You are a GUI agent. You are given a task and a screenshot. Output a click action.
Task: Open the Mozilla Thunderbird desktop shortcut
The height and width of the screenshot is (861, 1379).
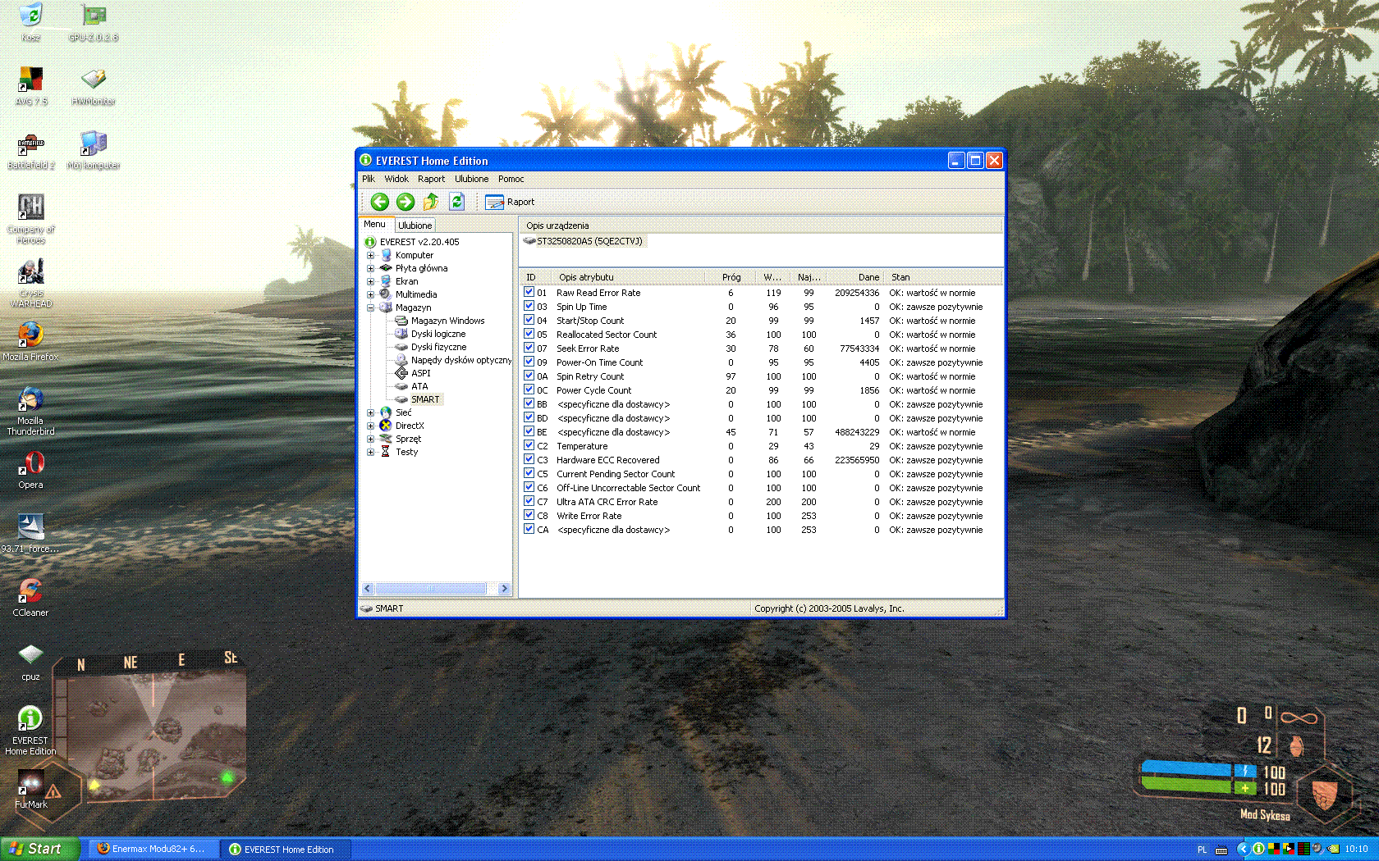pyautogui.click(x=30, y=411)
